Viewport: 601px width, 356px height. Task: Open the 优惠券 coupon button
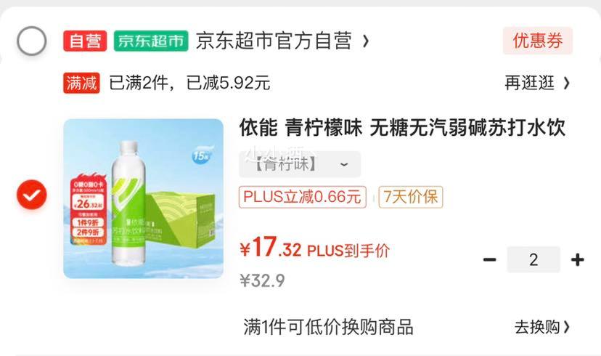(538, 41)
